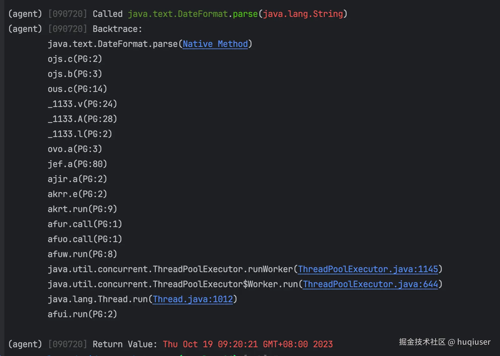Click the afui.run(PG:2) stack frame
This screenshot has width=500, height=356.
(82, 314)
